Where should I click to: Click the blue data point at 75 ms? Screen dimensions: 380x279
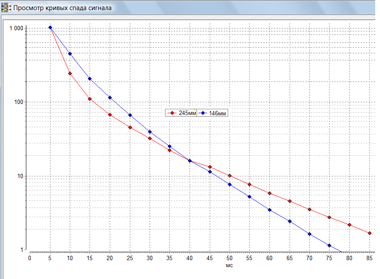(330, 246)
